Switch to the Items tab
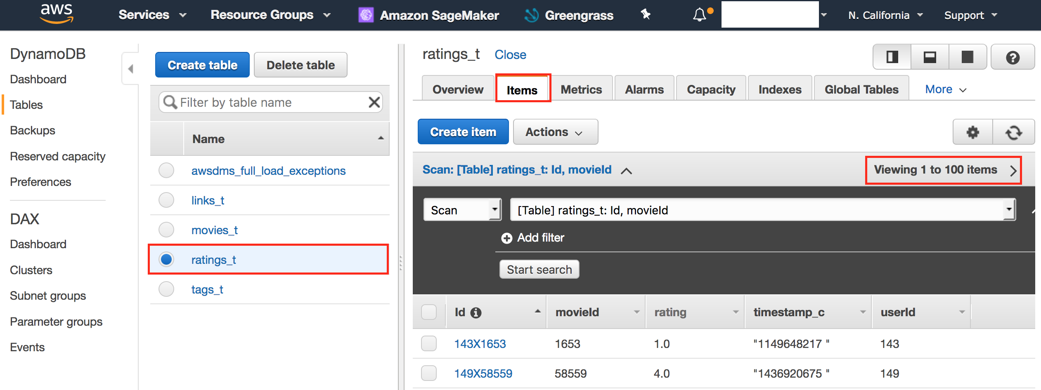The image size is (1041, 390). (522, 89)
